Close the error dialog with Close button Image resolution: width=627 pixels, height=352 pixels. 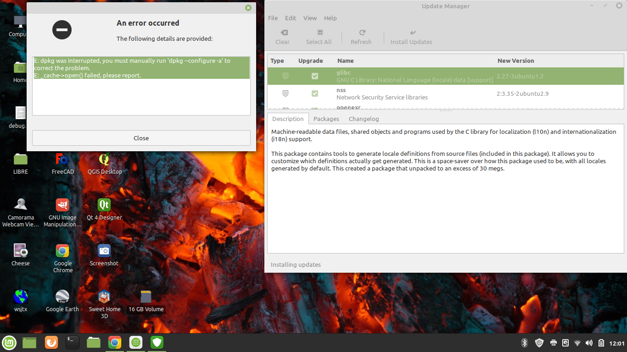(x=141, y=138)
